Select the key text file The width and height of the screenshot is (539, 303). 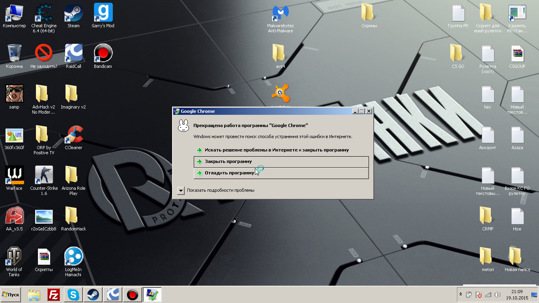(x=488, y=97)
